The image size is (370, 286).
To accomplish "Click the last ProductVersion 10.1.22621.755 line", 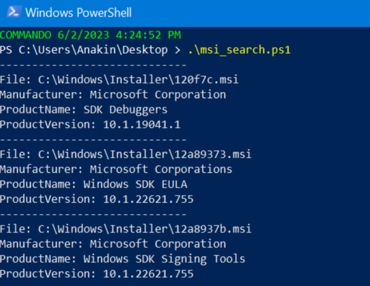I will click(x=97, y=274).
